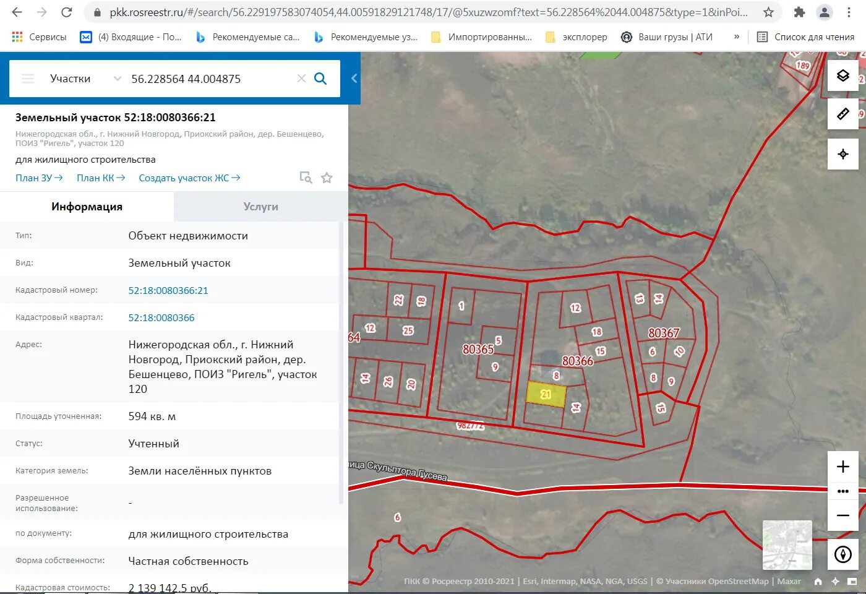Image resolution: width=866 pixels, height=594 pixels.
Task: Zoom out the map with minus button
Action: (x=842, y=515)
